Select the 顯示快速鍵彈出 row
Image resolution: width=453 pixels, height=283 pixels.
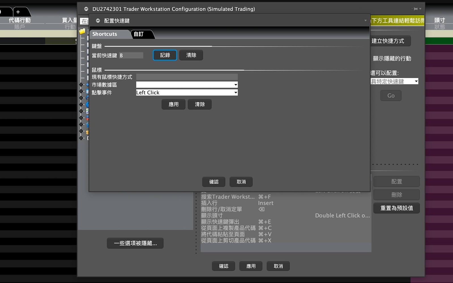pyautogui.click(x=286, y=222)
